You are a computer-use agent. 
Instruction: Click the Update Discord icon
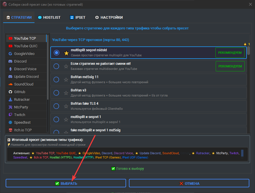(x=10, y=76)
